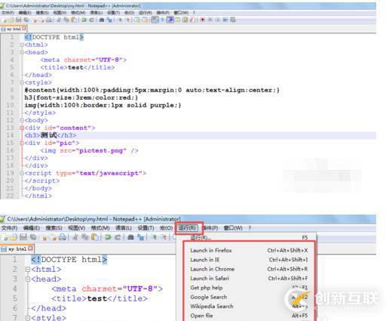This screenshot has width=386, height=321.
Task: Collapse <body> fold on line 12, upper window
Action: [22, 121]
